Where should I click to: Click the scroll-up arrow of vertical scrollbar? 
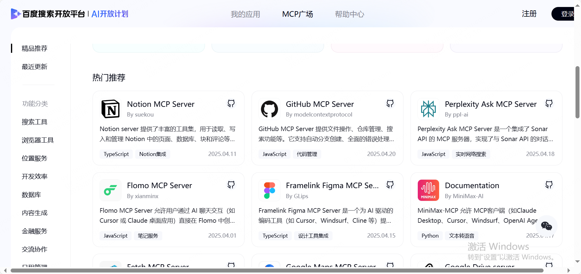pyautogui.click(x=577, y=5)
